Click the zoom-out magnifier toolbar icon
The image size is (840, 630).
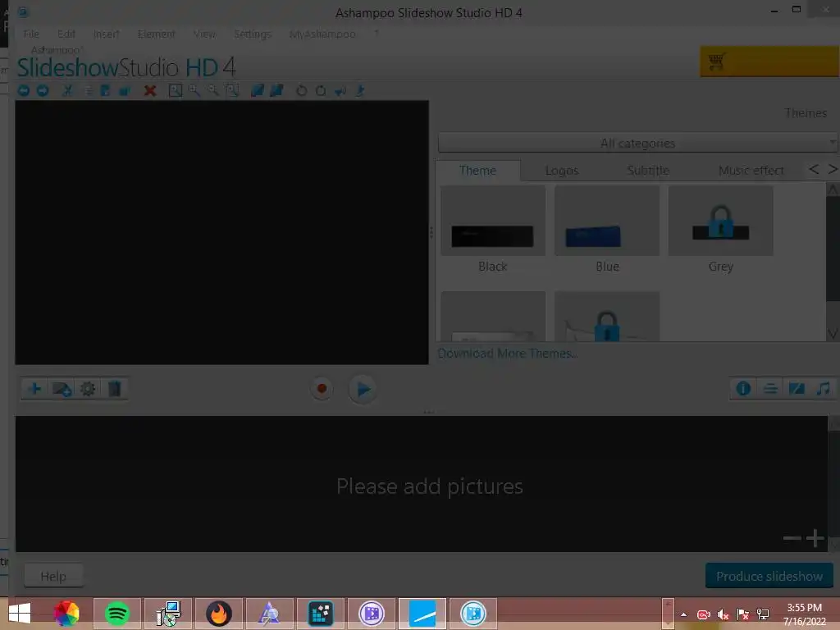pos(212,90)
